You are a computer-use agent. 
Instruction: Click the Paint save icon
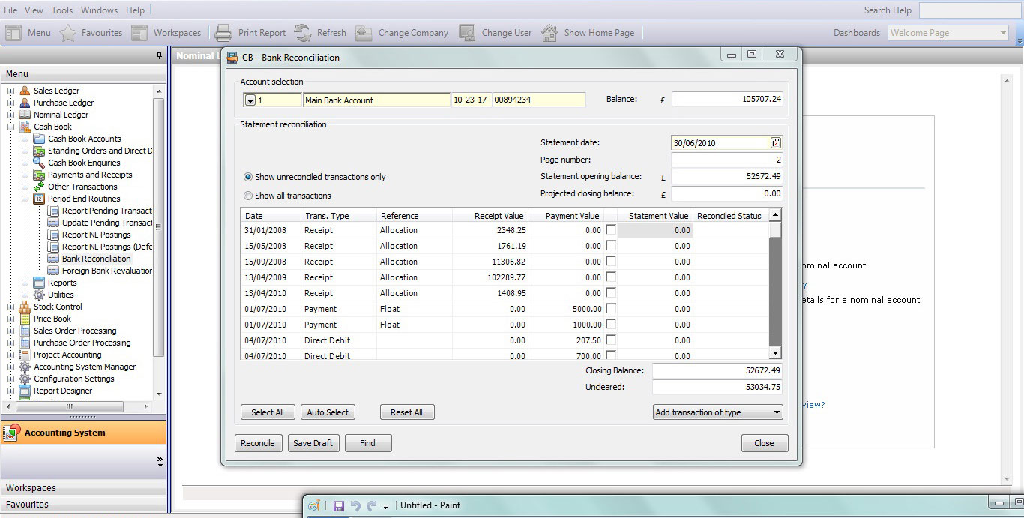coord(338,506)
